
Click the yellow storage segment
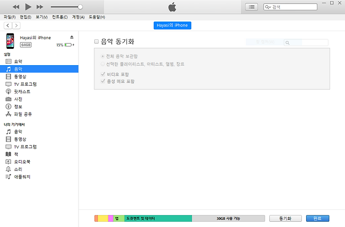click(x=103, y=218)
